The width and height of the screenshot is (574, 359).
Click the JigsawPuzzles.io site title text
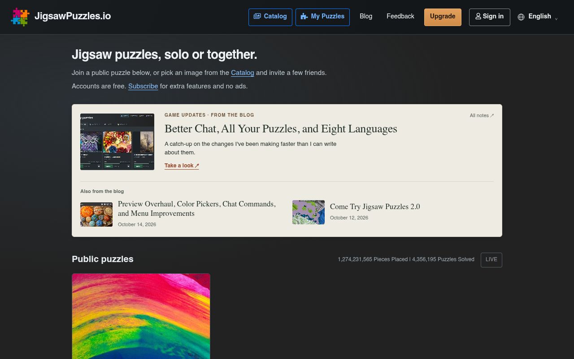click(x=73, y=17)
